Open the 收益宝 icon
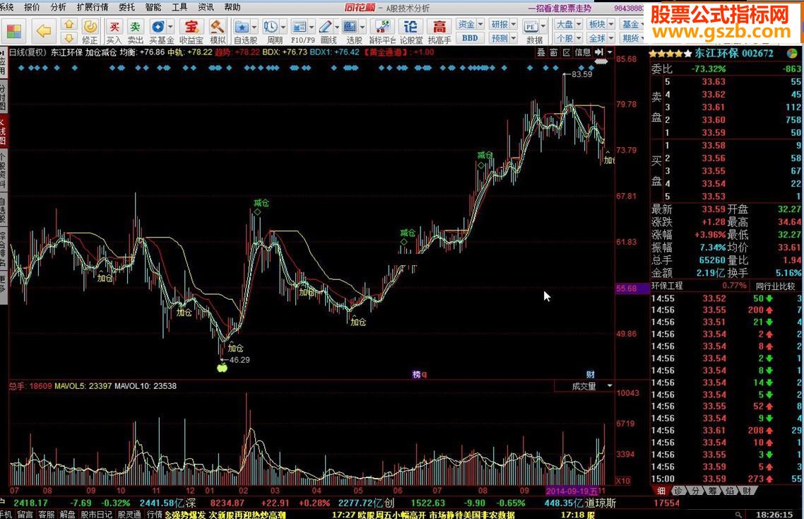804x519 pixels. pyautogui.click(x=191, y=31)
